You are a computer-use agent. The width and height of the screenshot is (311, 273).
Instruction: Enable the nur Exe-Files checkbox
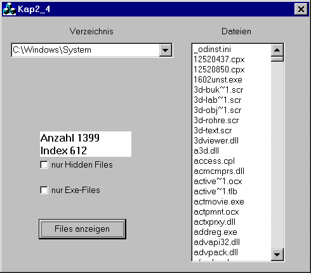[44, 190]
